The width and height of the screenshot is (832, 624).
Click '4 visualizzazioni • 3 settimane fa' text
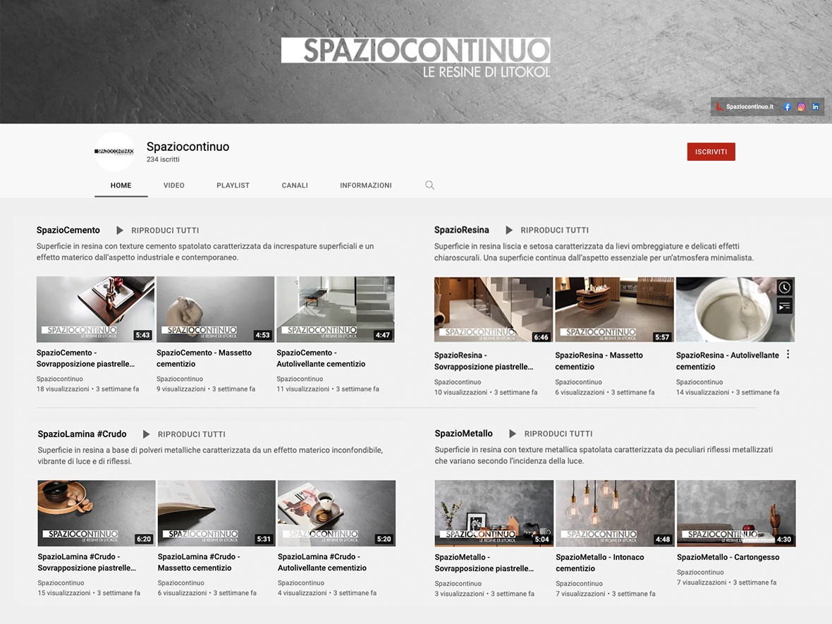coord(327,593)
